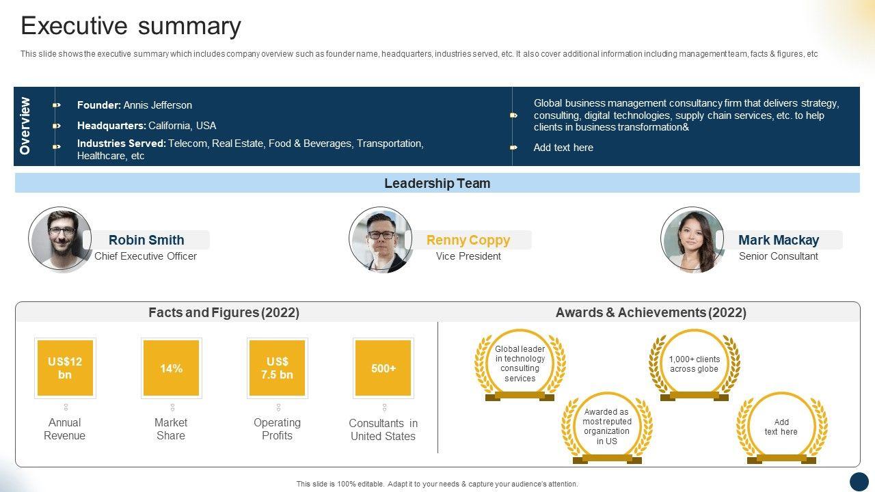Select the 'Leadership Team' header bar

tap(437, 183)
